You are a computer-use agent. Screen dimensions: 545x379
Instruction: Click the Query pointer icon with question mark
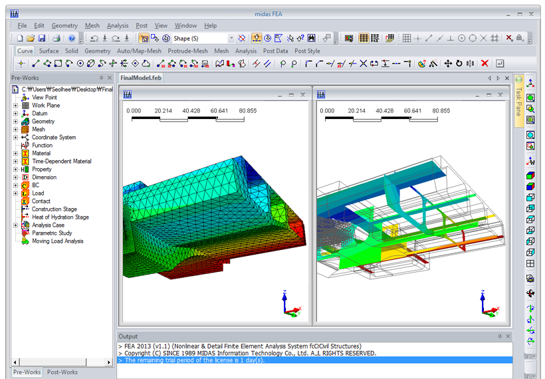click(300, 39)
